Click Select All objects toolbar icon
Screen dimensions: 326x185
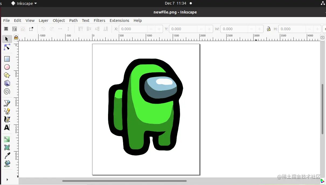[x=6, y=29]
